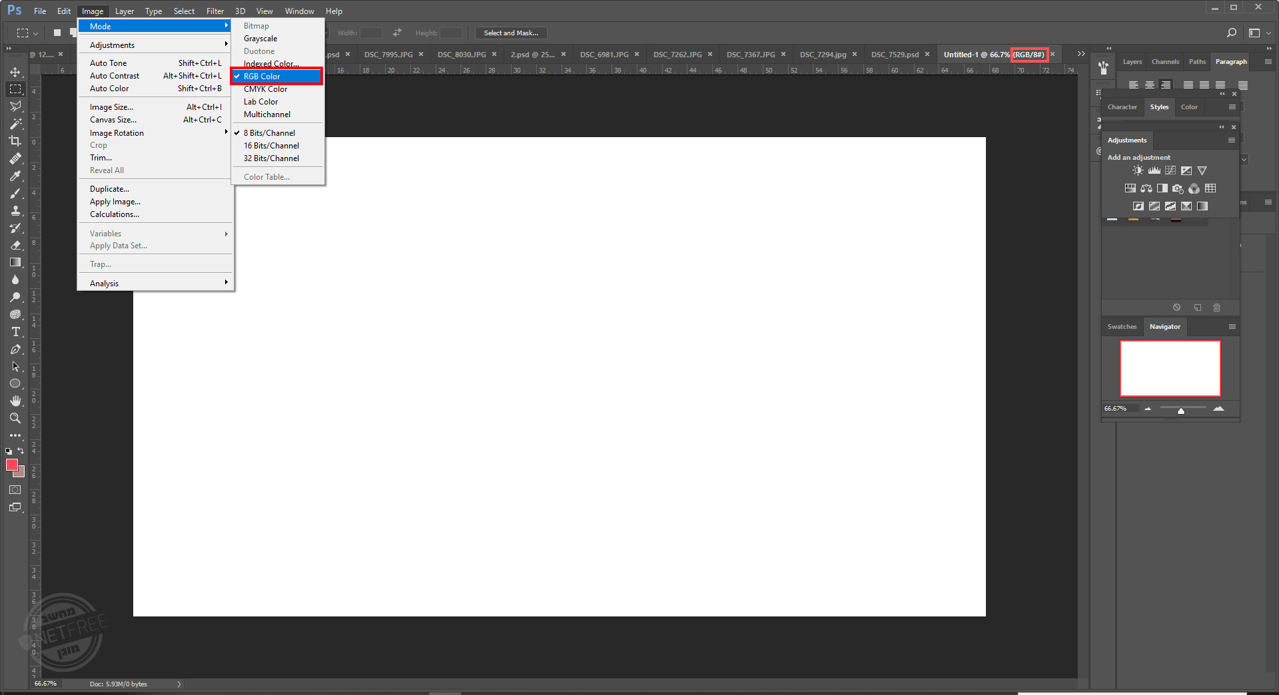Image resolution: width=1279 pixels, height=695 pixels.
Task: Open the Mode submenu entry
Action: pos(155,27)
